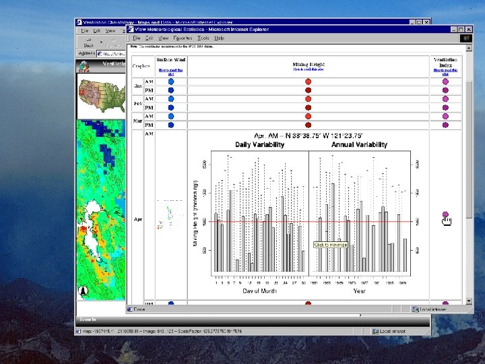Open the Feb PM ventilation index purple dot
This screenshot has height=364, width=485.
tap(445, 108)
